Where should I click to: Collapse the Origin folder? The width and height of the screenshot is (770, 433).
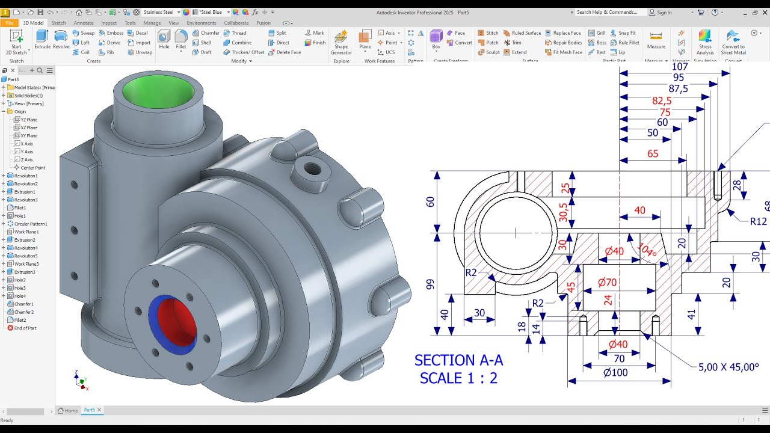click(3, 112)
